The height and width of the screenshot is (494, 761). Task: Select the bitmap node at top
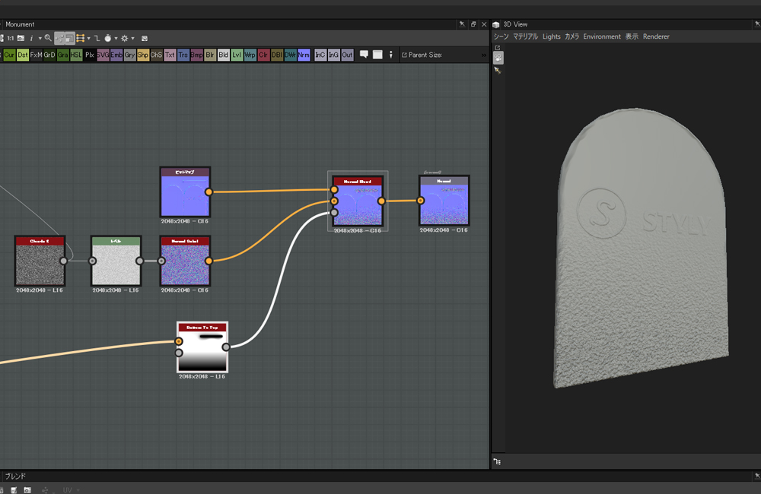[185, 192]
